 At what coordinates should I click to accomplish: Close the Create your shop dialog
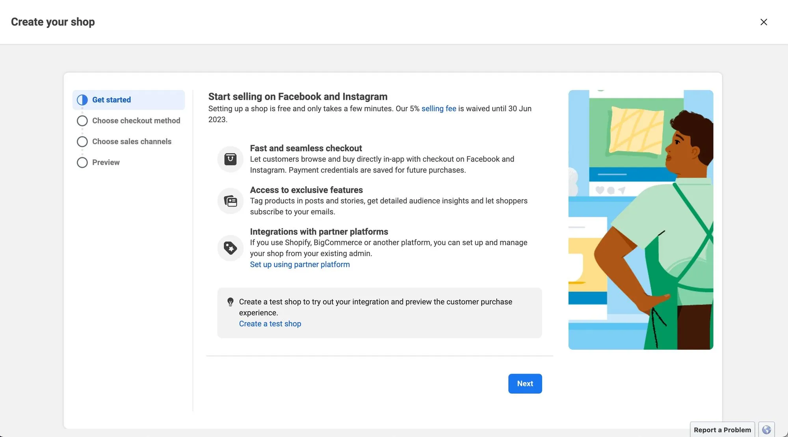point(764,22)
